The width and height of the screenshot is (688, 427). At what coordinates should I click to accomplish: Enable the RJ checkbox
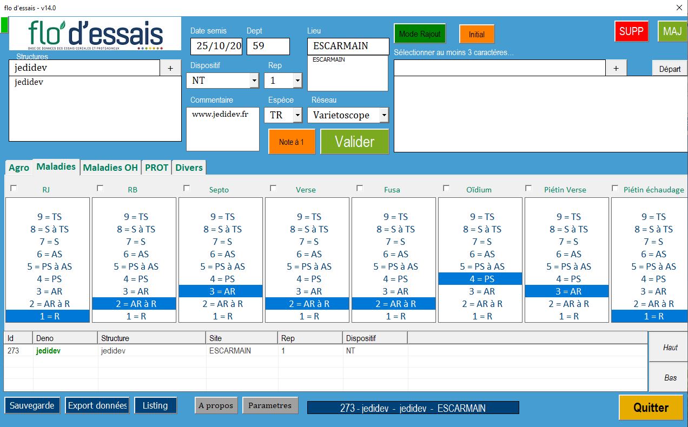(x=14, y=188)
